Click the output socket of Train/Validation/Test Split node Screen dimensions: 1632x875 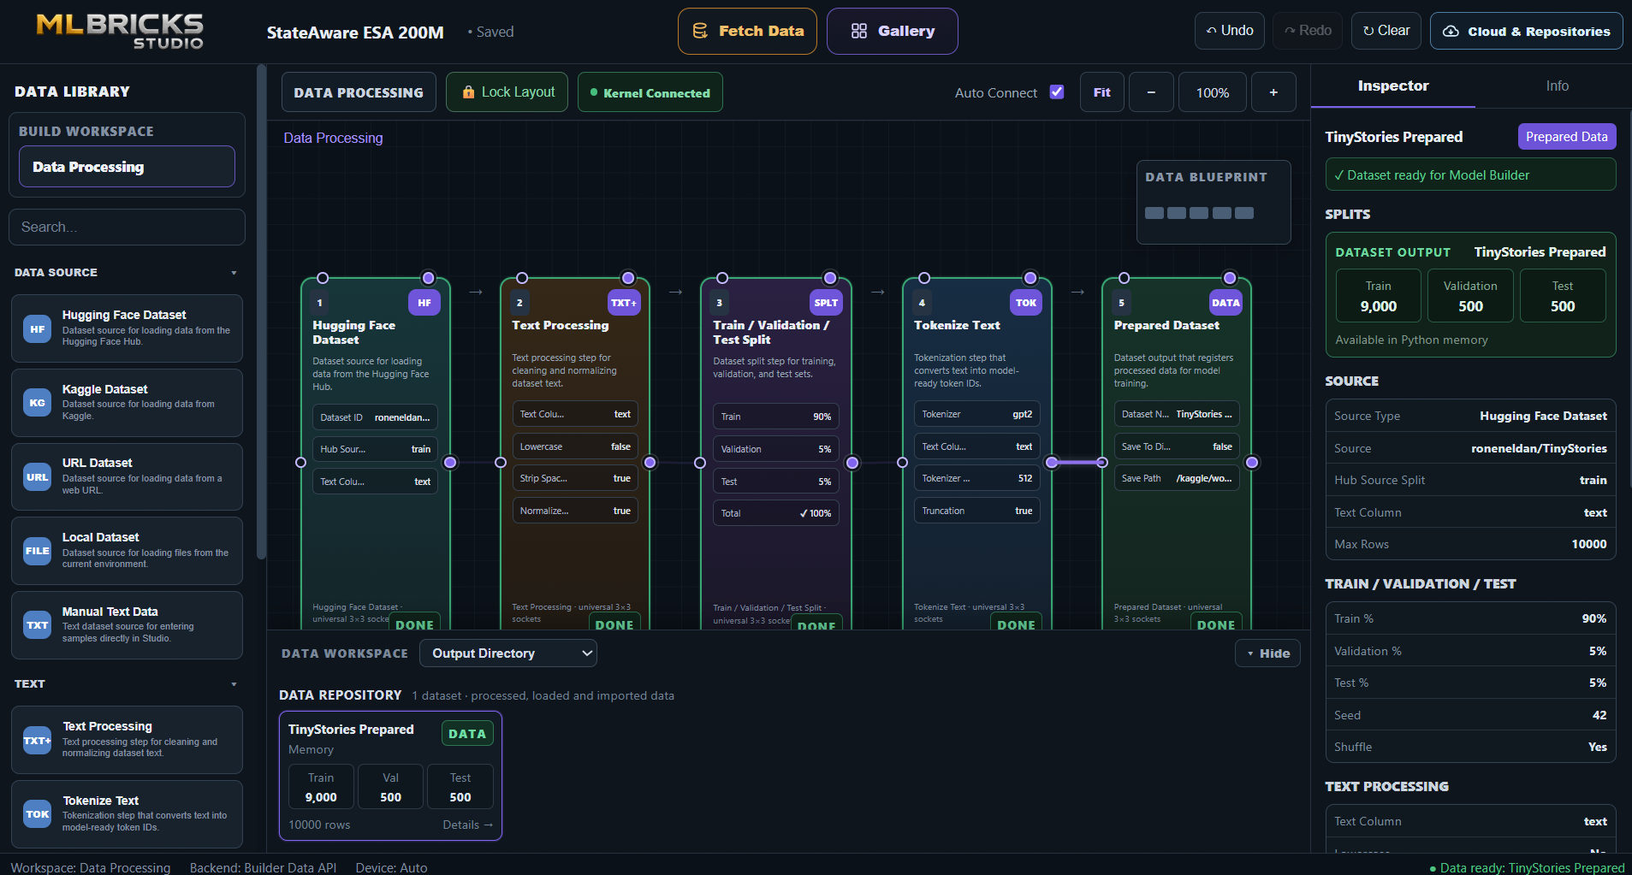point(852,463)
